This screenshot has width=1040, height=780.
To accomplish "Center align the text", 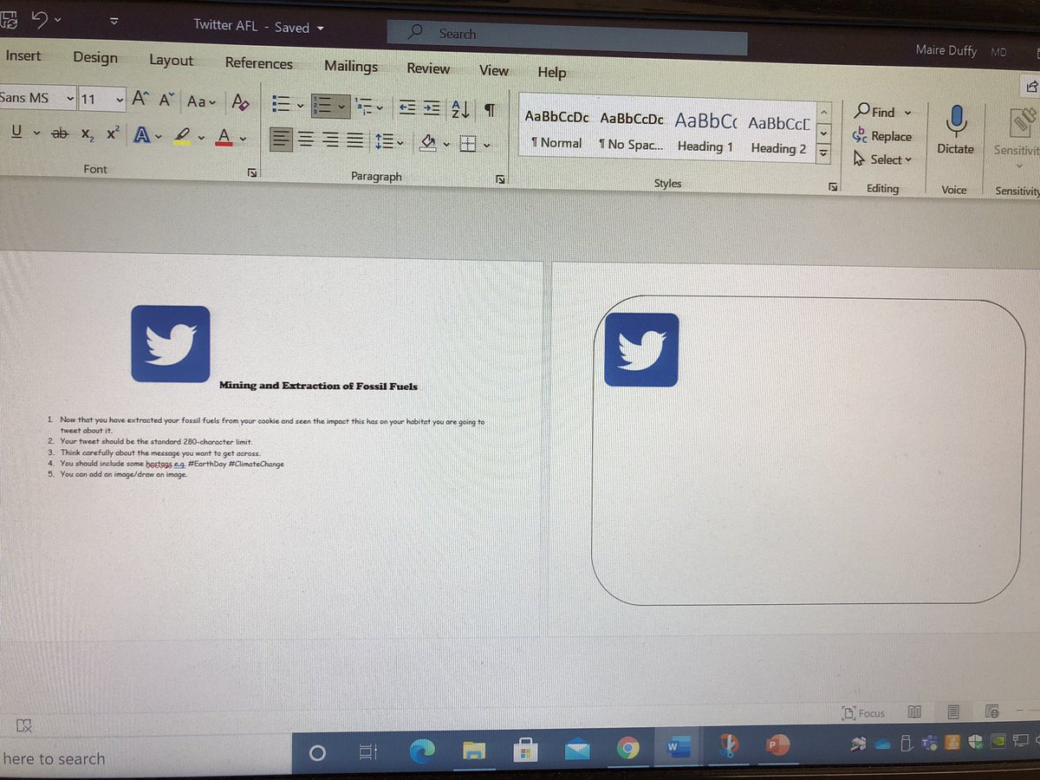I will point(306,140).
